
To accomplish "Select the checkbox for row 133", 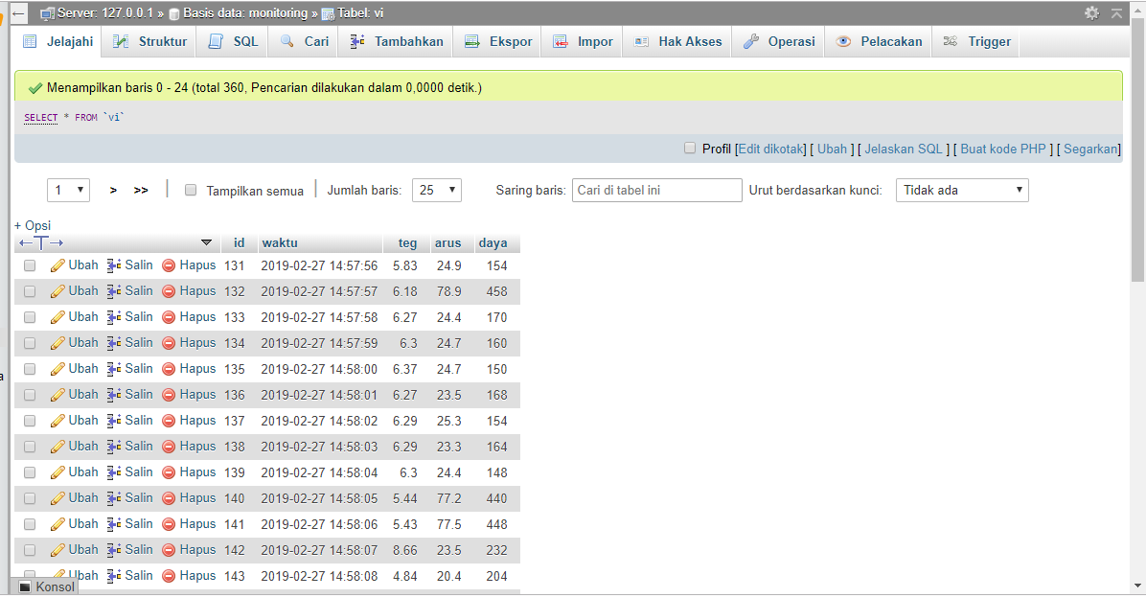I will [x=30, y=317].
